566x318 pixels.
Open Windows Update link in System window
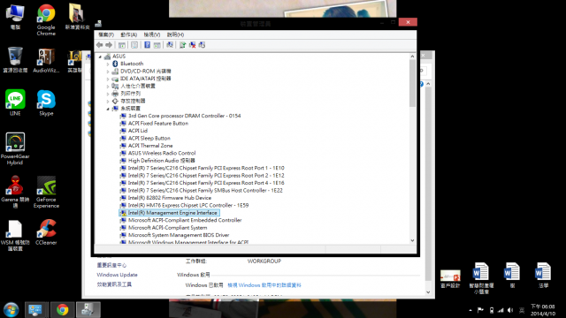(117, 275)
